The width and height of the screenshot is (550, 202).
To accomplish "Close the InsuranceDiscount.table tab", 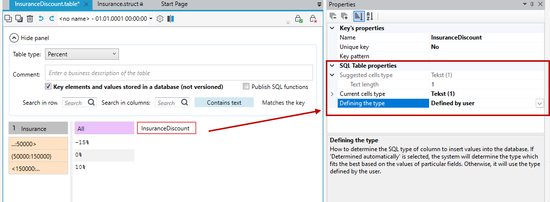I will 86,4.
